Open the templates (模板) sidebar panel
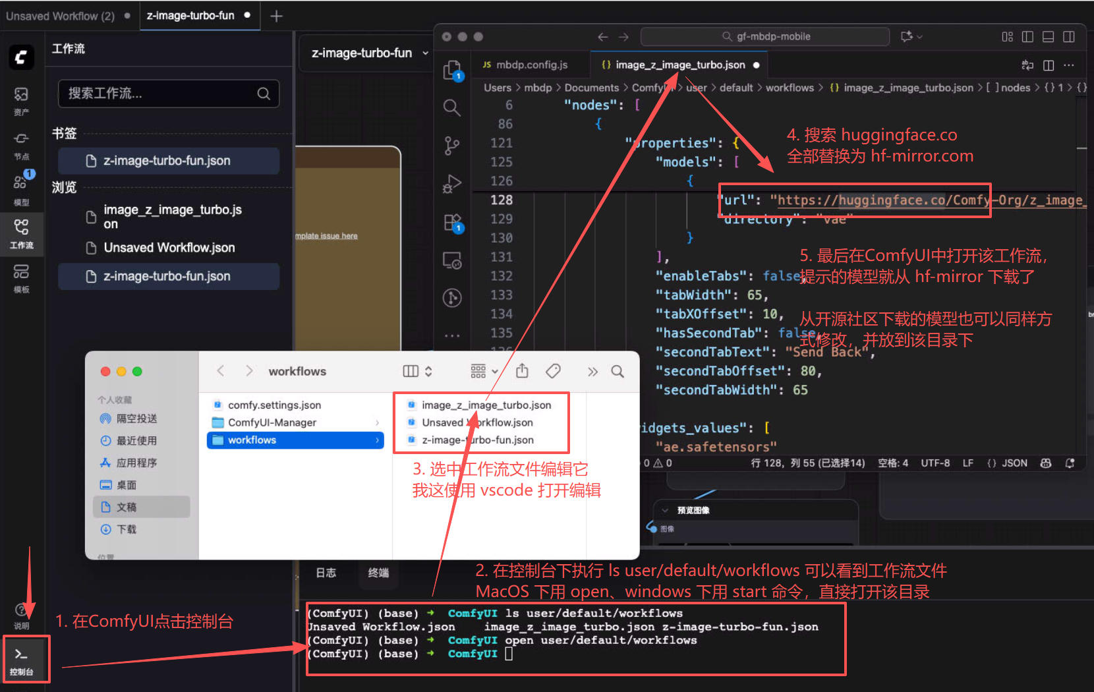This screenshot has height=692, width=1094. point(21,277)
